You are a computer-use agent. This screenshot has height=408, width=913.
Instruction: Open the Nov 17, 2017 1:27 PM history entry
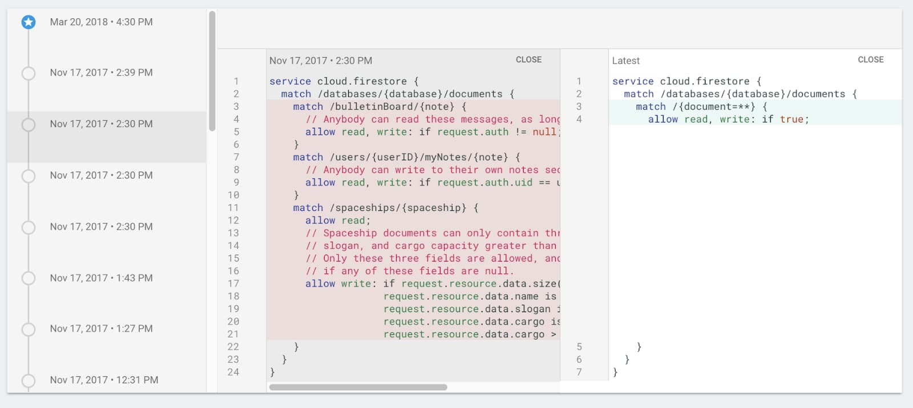(x=107, y=329)
